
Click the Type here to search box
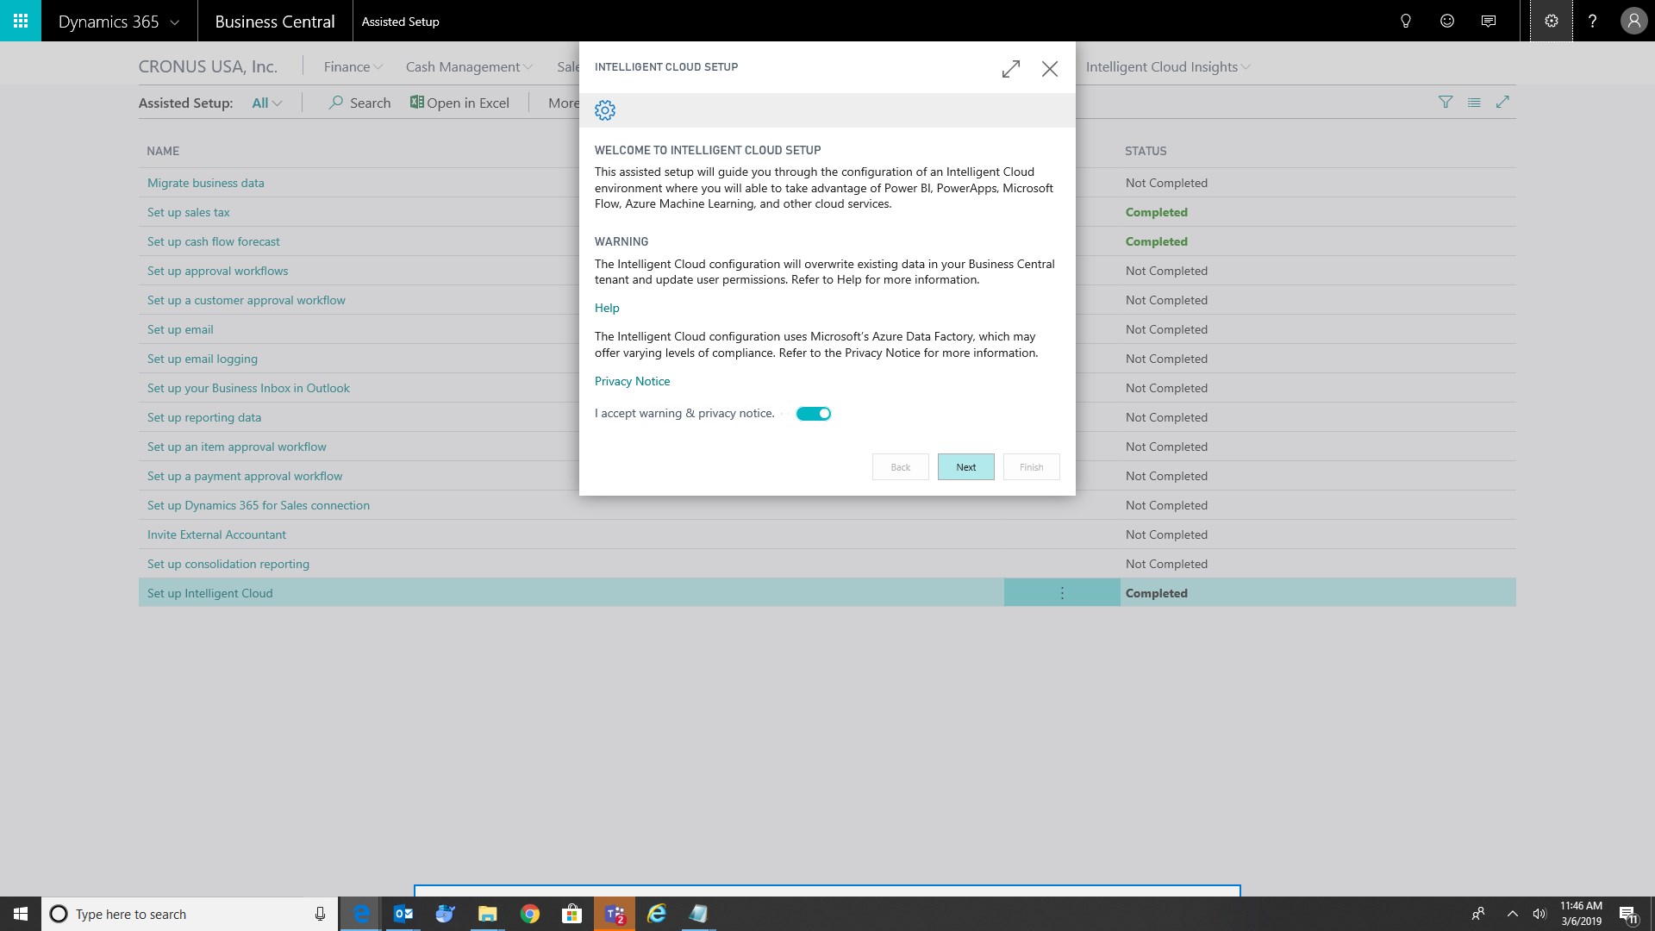[x=190, y=914]
